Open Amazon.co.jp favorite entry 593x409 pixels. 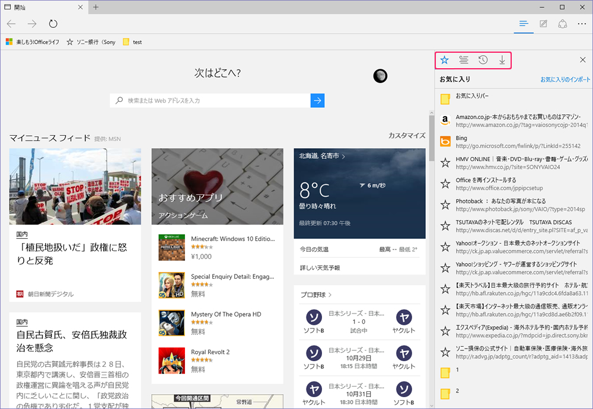click(x=514, y=120)
